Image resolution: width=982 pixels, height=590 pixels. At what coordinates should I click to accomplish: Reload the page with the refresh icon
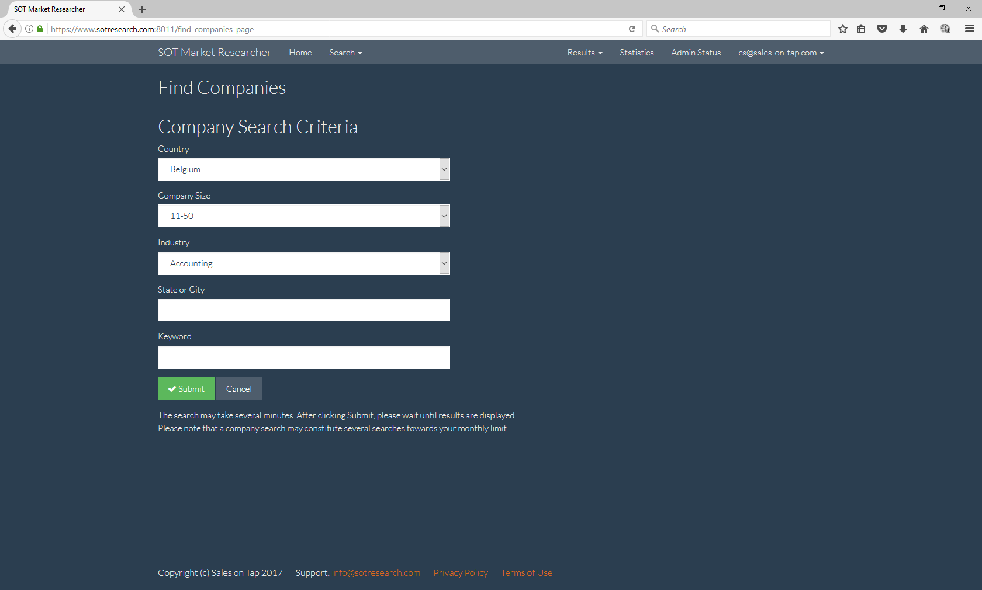click(x=632, y=29)
